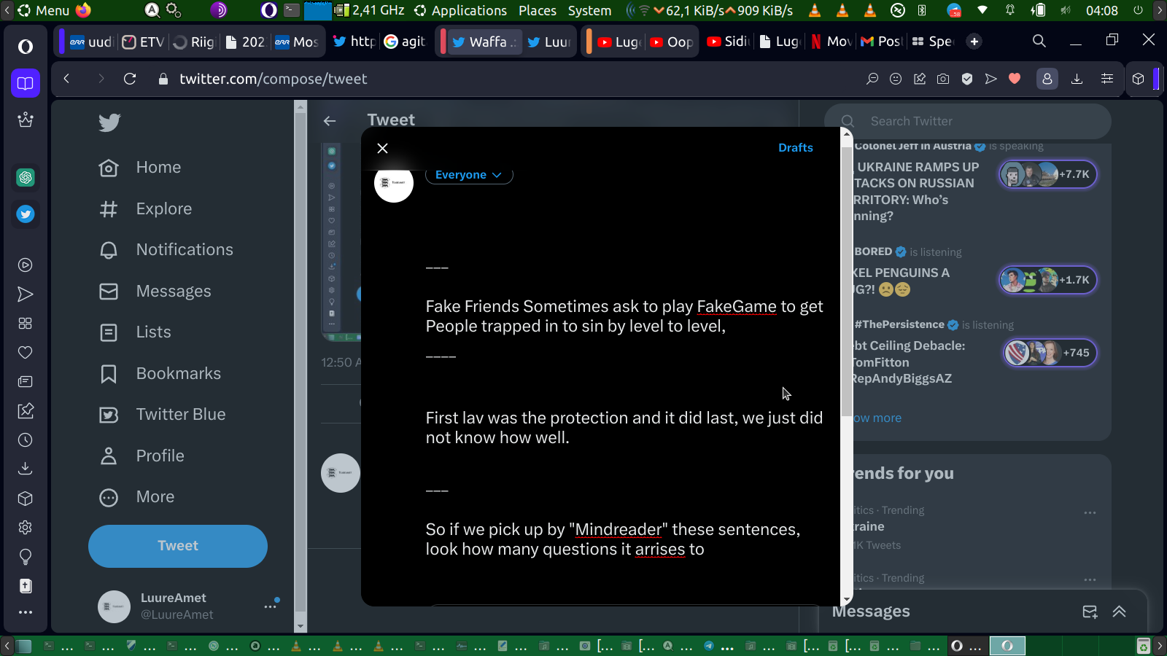
Task: Click the 04:08 panel clock
Action: coord(1102,10)
